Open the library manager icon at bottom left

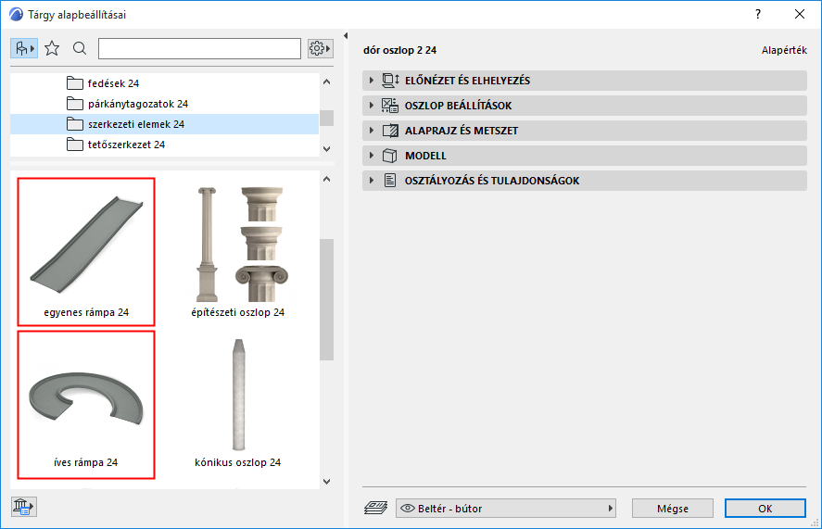click(23, 507)
